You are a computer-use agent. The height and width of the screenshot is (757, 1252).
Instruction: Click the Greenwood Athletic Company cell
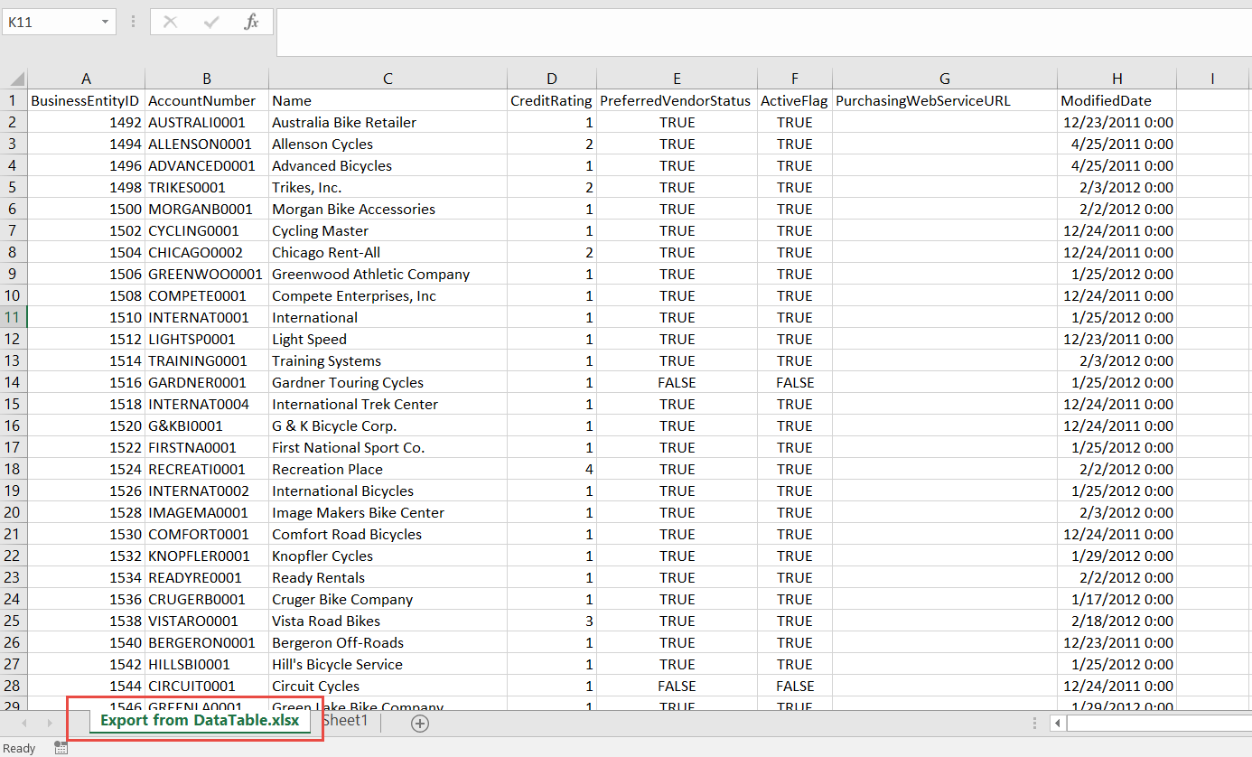coord(388,274)
